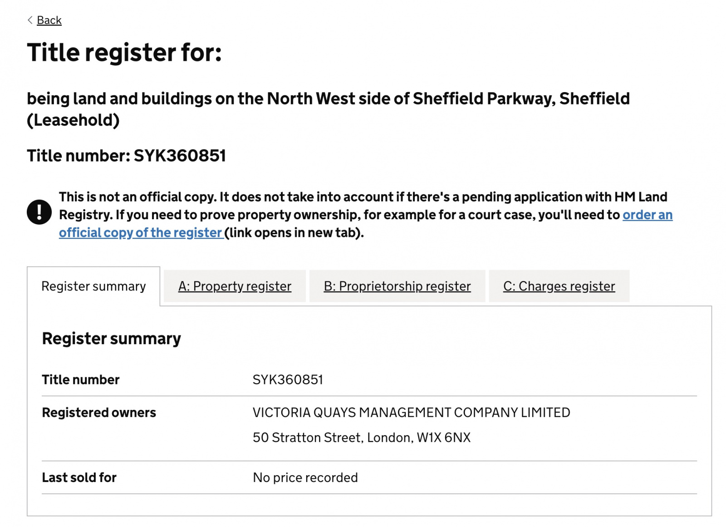Image resolution: width=726 pixels, height=527 pixels.
Task: Click the 'Title register for:' heading
Action: point(124,53)
